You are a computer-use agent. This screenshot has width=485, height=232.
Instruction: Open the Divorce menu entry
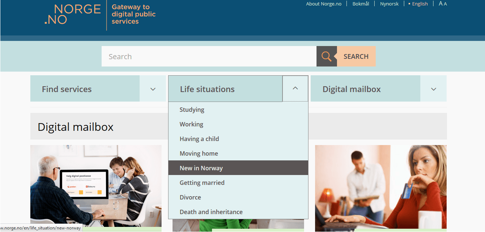190,197
